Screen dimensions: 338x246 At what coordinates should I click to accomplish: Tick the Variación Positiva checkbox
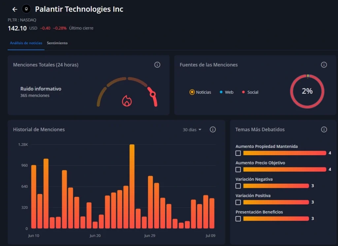click(238, 202)
